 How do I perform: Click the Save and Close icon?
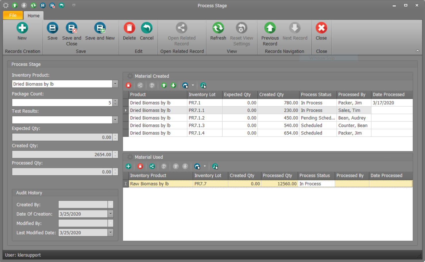[x=72, y=28]
